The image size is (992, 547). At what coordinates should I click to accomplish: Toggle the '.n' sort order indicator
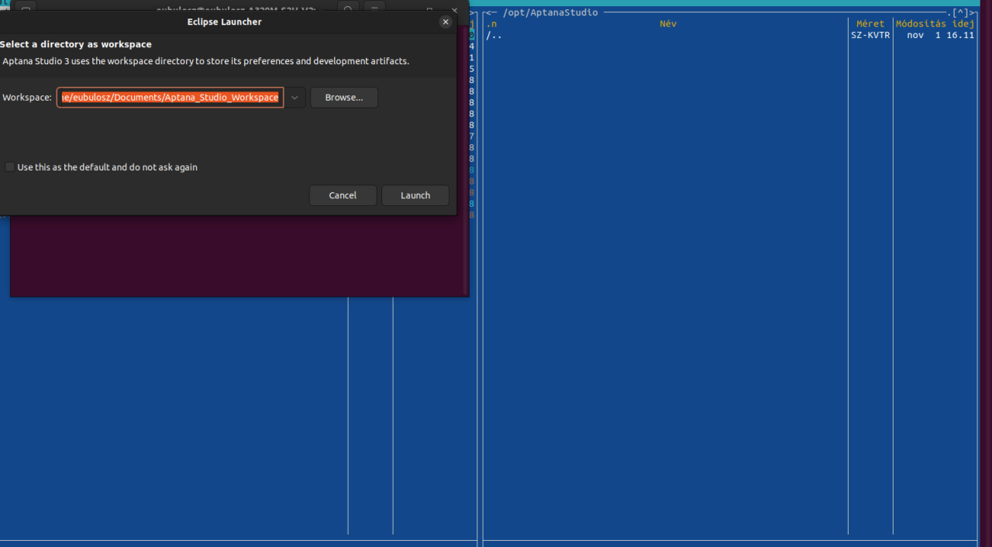(x=491, y=24)
